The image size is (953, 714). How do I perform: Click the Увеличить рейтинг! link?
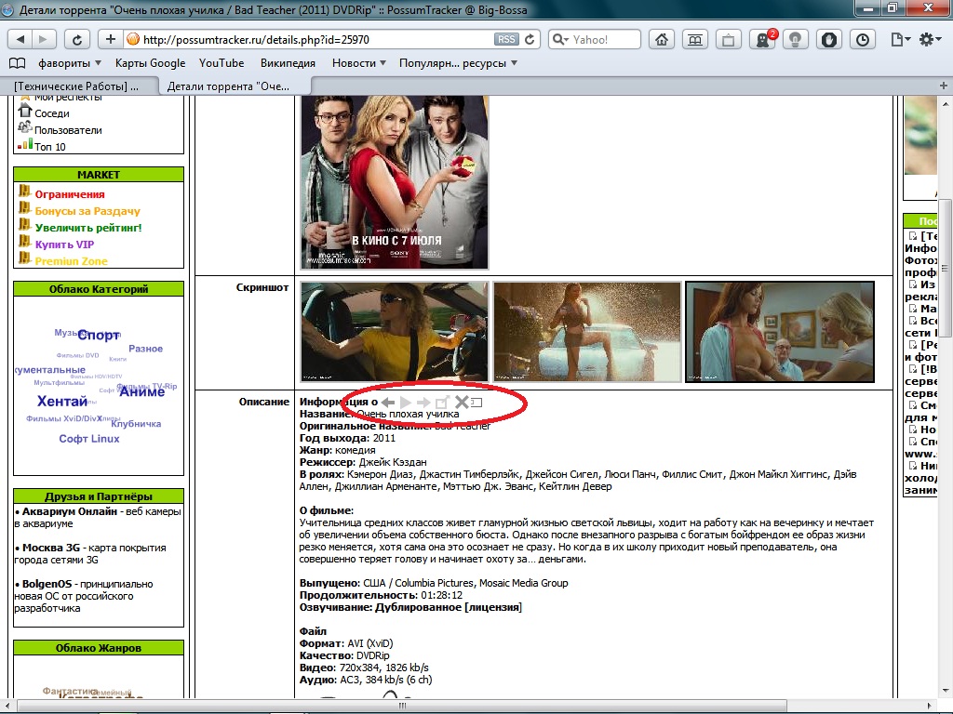(x=88, y=228)
